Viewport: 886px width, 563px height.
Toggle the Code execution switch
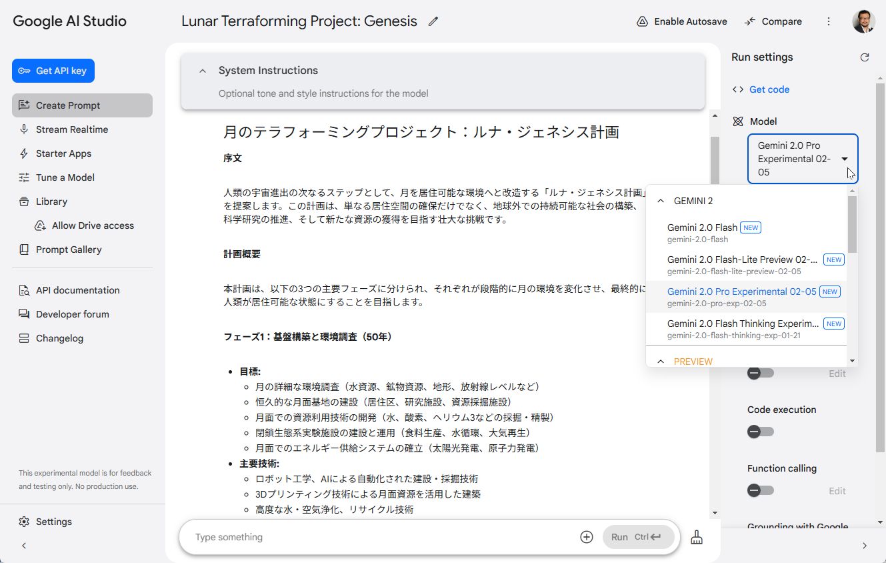point(760,432)
